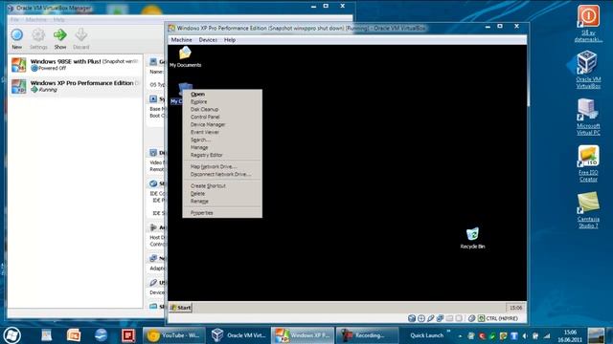Show hidden system tray icons arrow
Screen dimensions: 613x344
tap(460, 335)
